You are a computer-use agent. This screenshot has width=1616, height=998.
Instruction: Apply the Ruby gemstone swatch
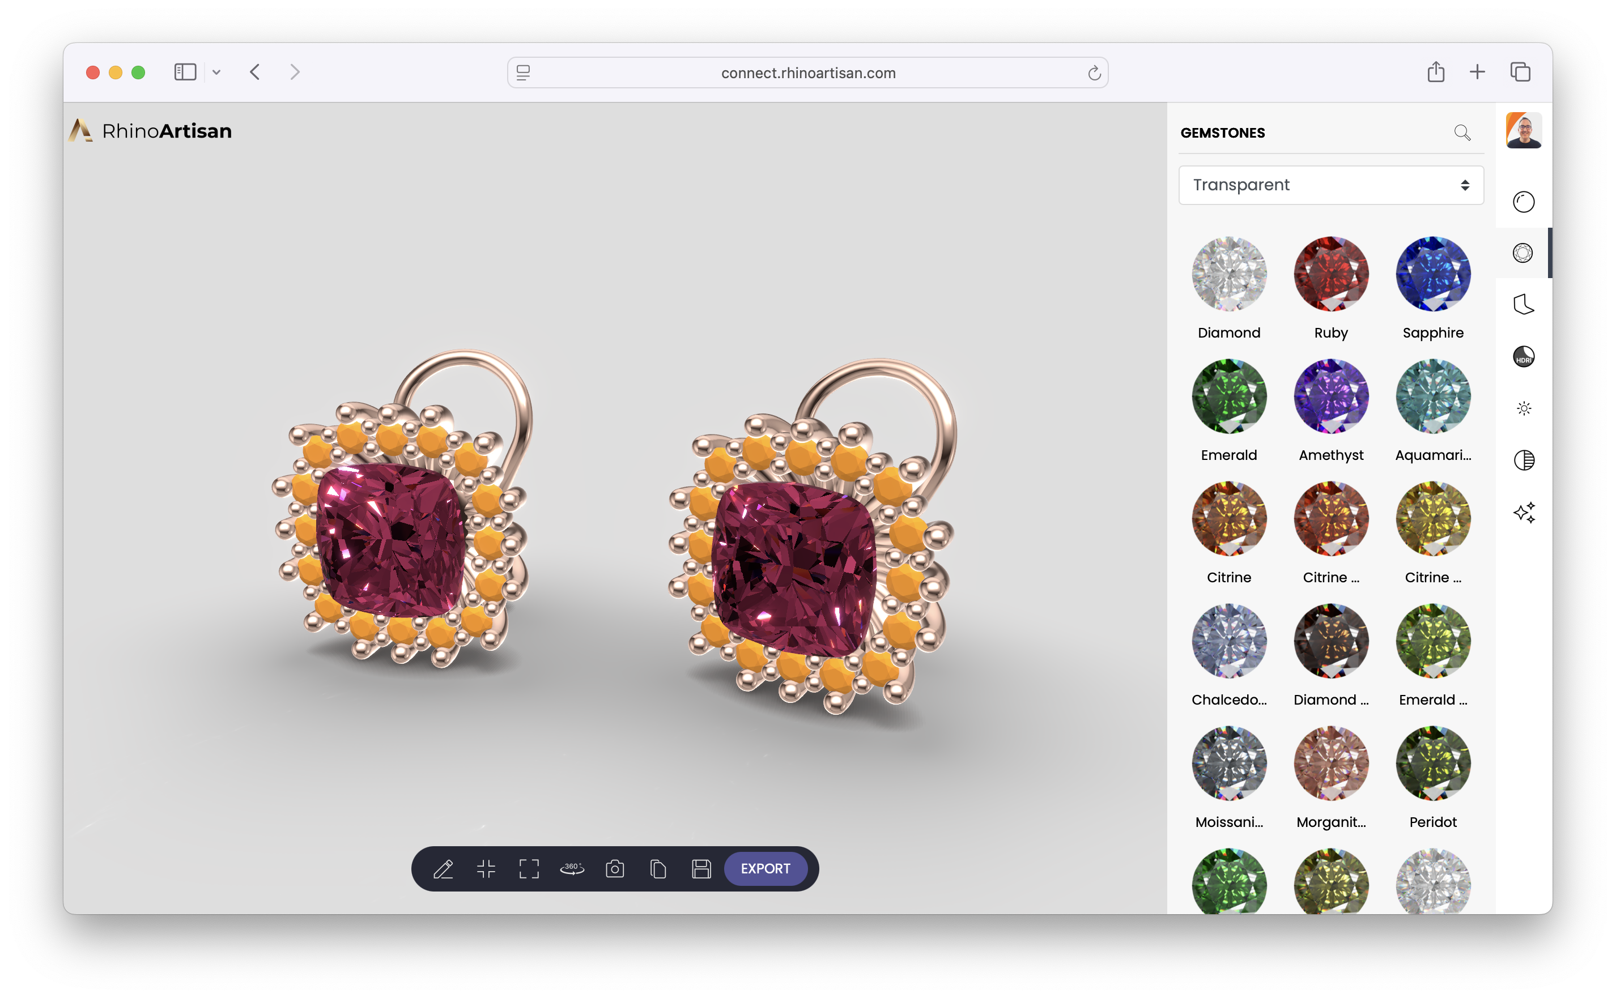coord(1331,274)
